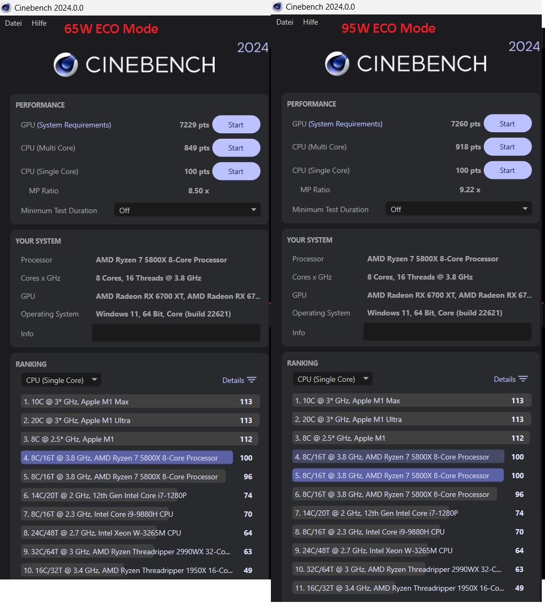Start CPU Single Core test in 95W window

508,170
